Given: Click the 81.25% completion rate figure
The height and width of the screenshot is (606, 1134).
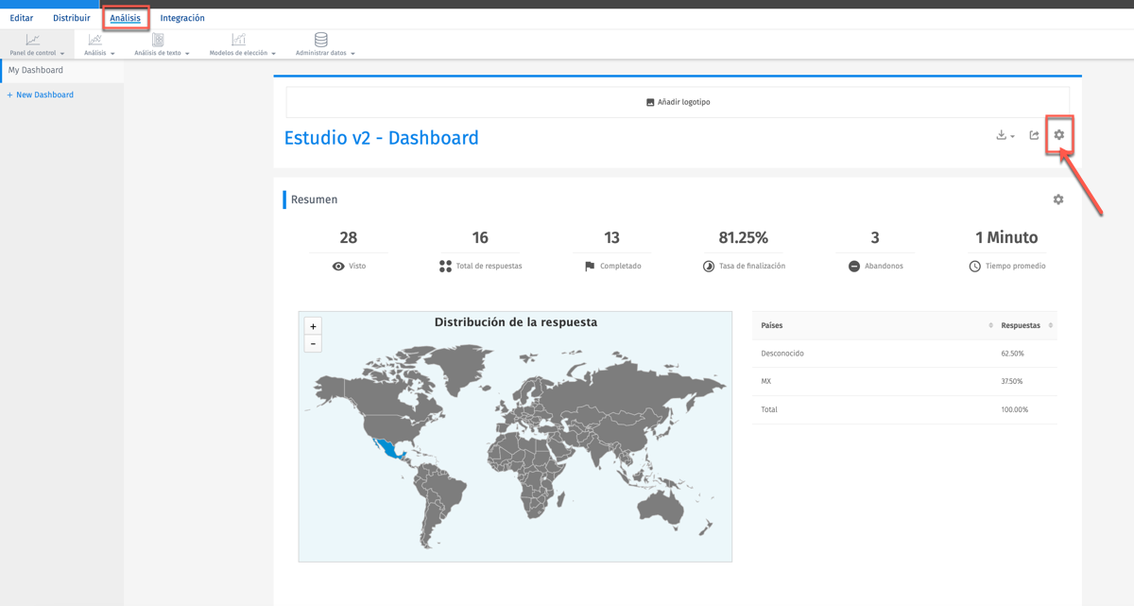Looking at the screenshot, I should (744, 237).
